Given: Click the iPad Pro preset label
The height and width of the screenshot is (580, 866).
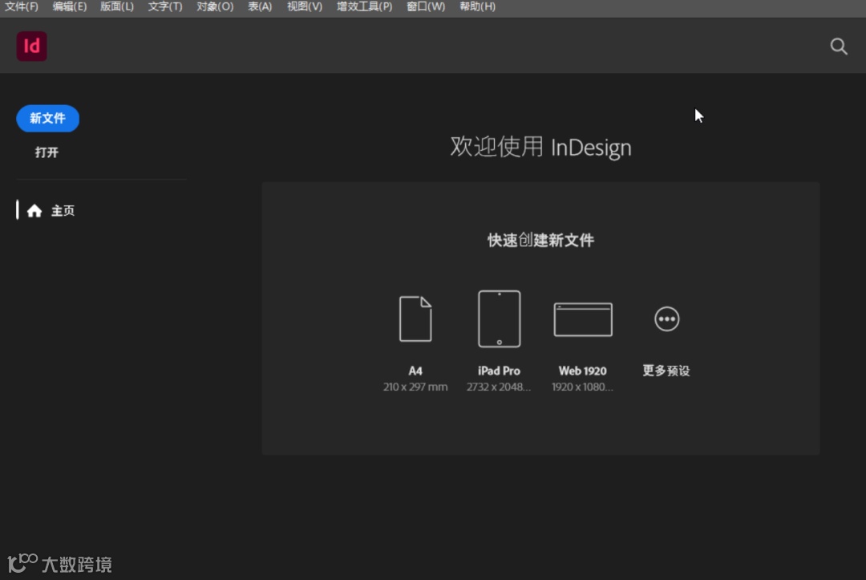Looking at the screenshot, I should (500, 371).
